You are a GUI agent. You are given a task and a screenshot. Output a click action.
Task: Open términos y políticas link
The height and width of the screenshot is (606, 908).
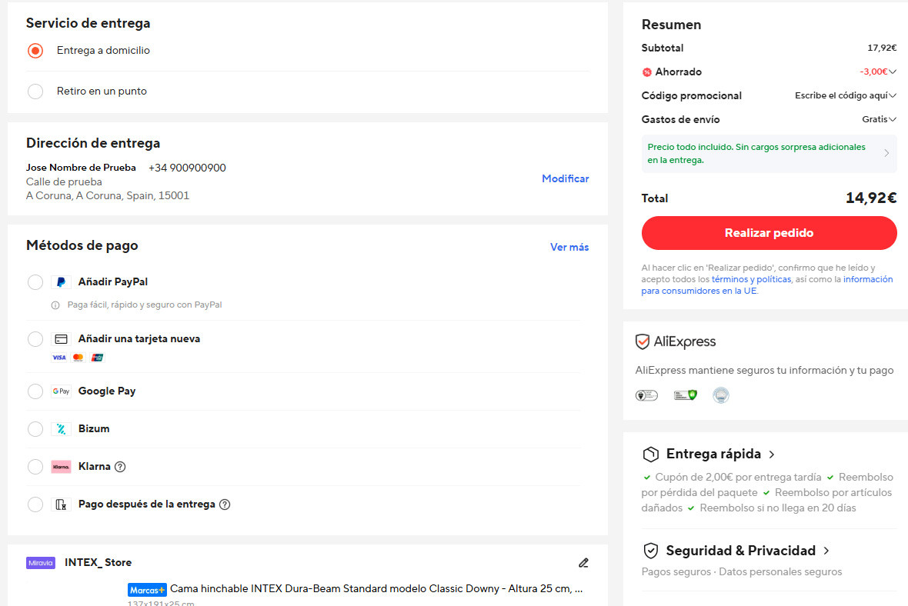click(751, 280)
